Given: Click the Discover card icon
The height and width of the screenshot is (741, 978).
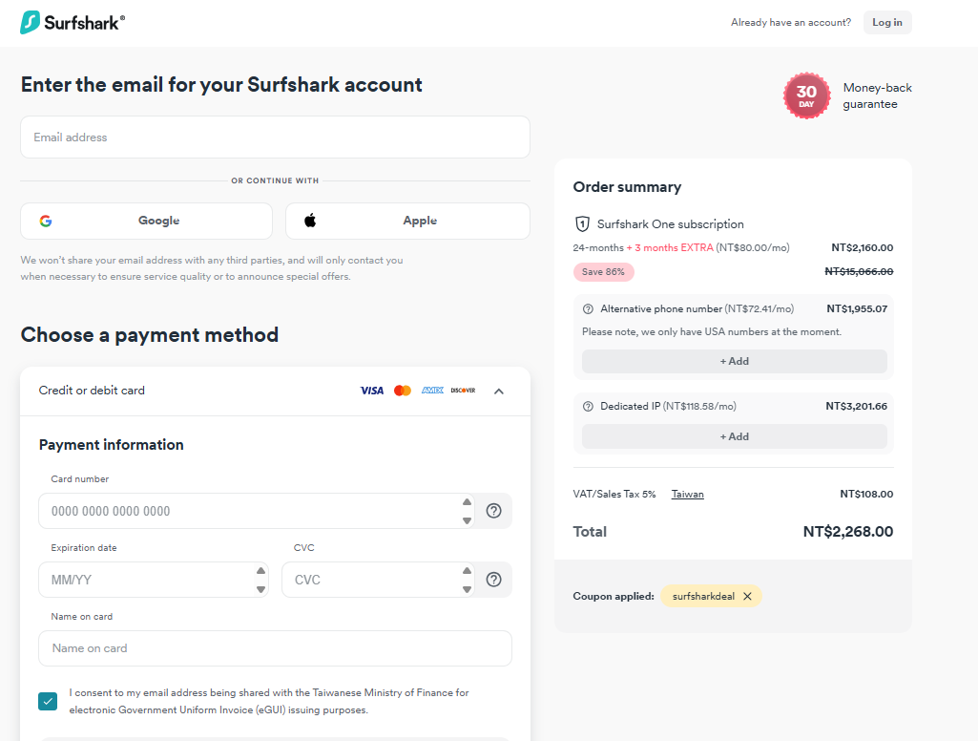Looking at the screenshot, I should (x=463, y=391).
